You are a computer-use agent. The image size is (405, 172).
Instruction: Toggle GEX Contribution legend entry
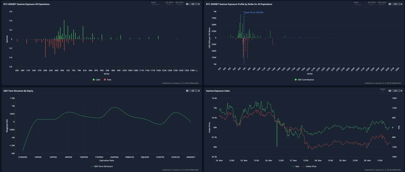(304, 80)
